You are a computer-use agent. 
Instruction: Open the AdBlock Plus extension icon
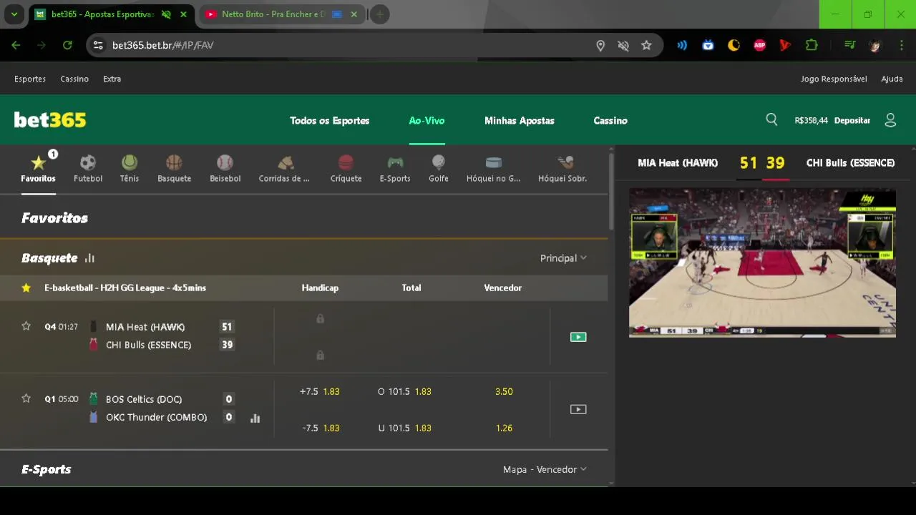pyautogui.click(x=759, y=45)
